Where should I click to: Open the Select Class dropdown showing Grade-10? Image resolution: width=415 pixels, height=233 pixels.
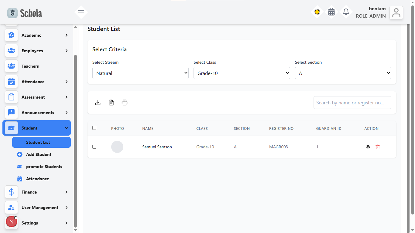[x=242, y=73]
